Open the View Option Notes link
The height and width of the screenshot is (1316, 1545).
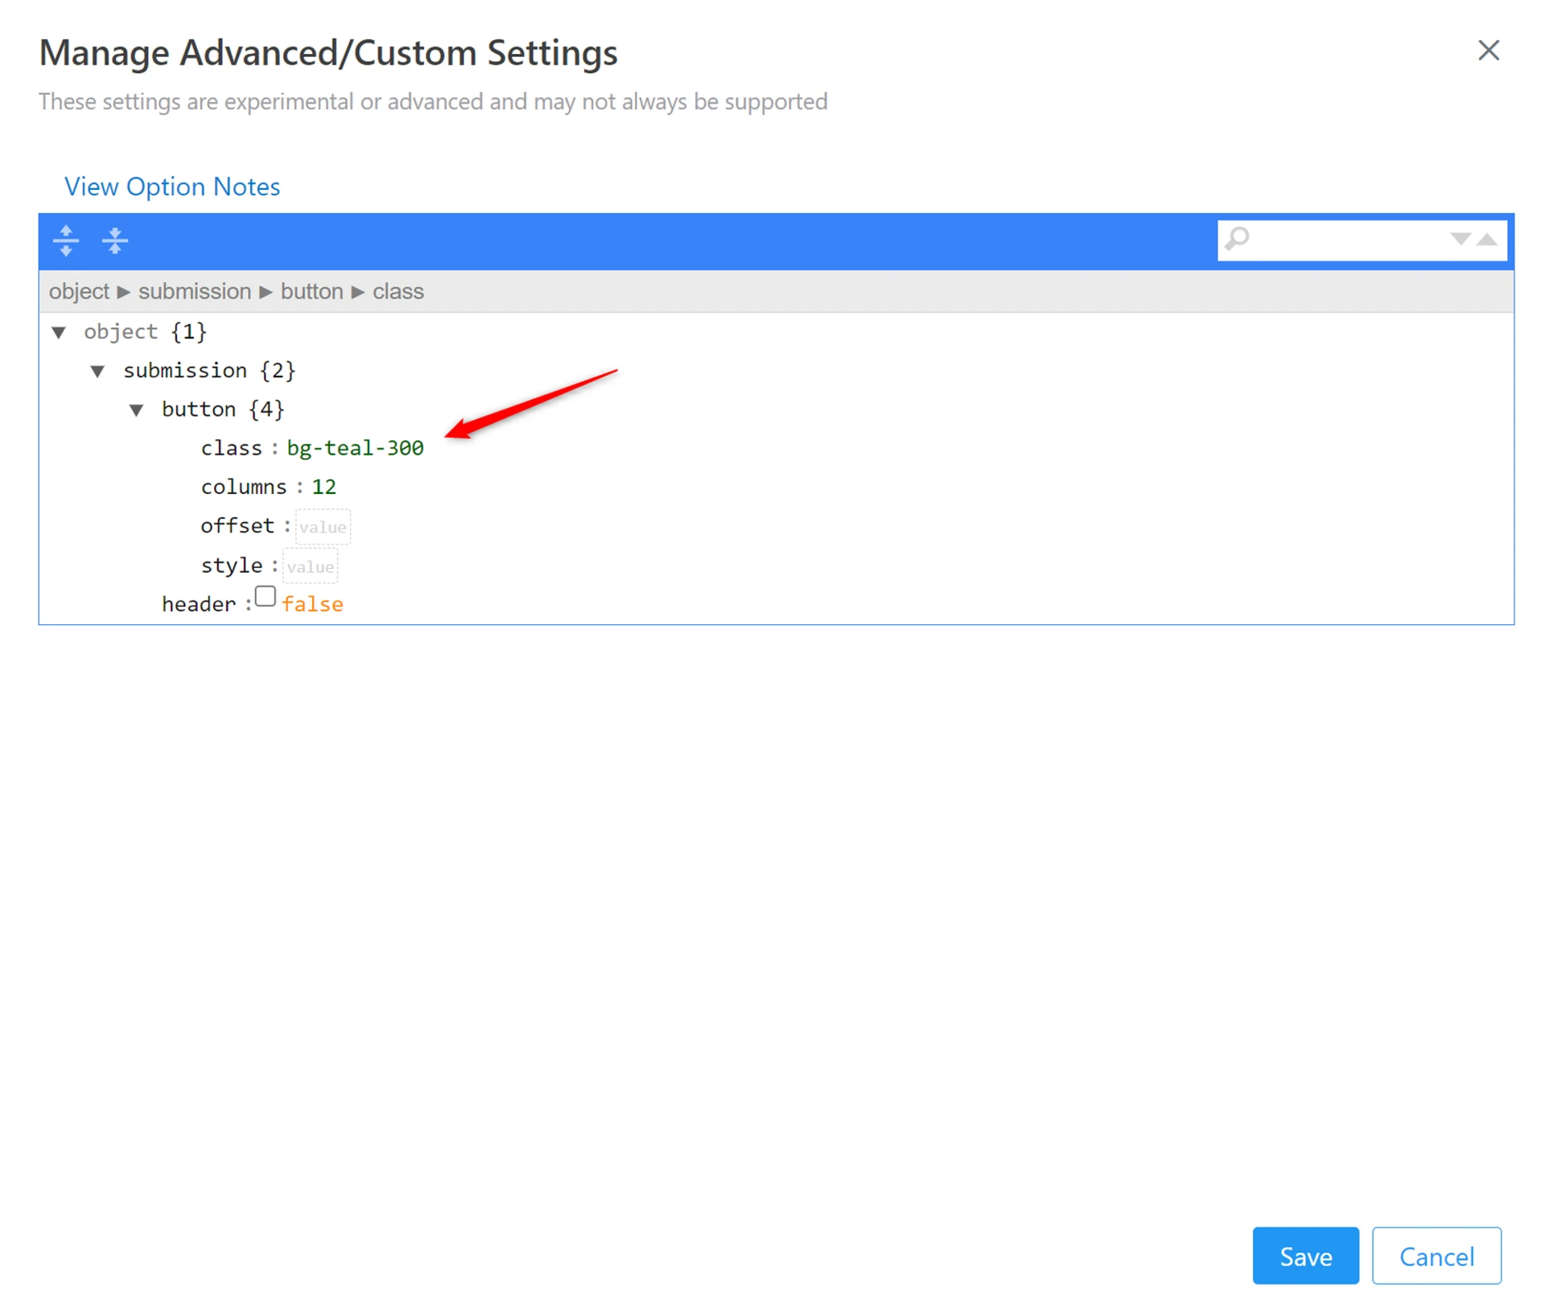(172, 187)
